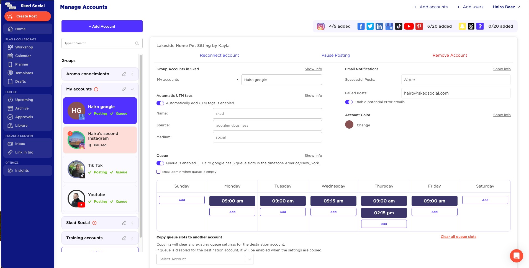Edit the Sked Social group with pencil icon

coord(124,223)
